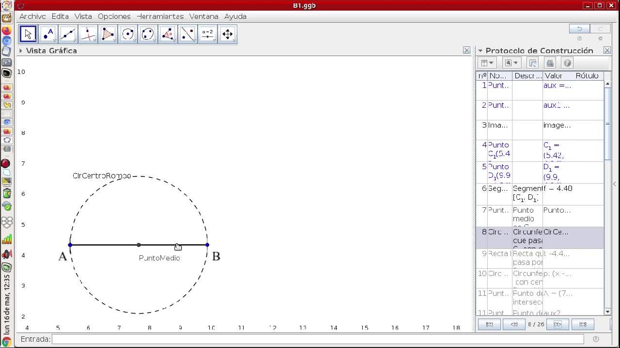Activate the circle with center tool
620x348 pixels.
pyautogui.click(x=128, y=34)
